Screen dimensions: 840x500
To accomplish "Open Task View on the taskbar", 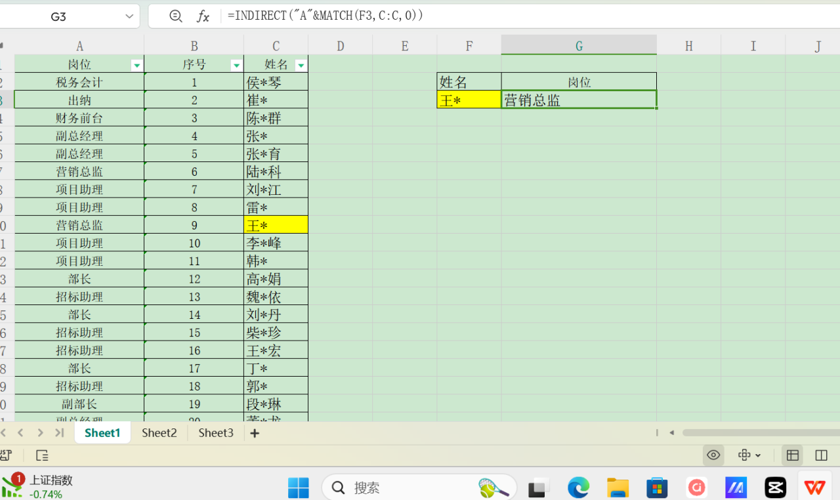I will (537, 488).
